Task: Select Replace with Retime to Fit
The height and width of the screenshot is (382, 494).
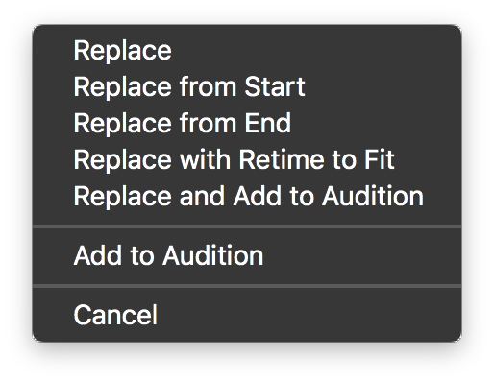Action: 247,159
